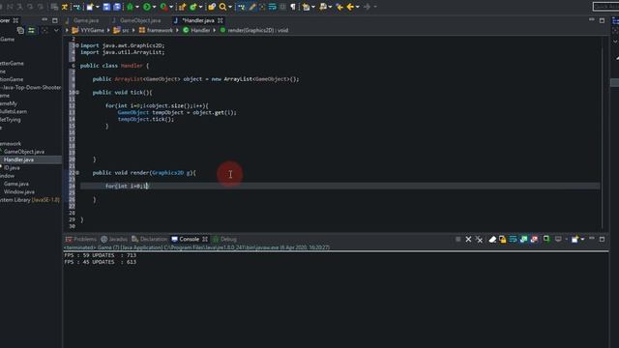Click the Save icon in the toolbar
Screen dimensions: 619x348
(x=106, y=7)
